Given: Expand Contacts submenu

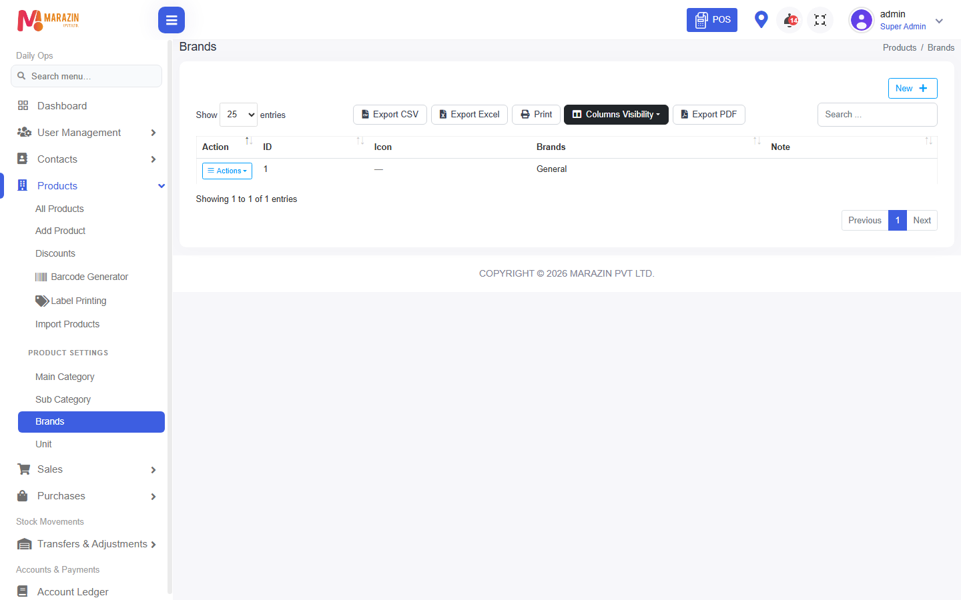Looking at the screenshot, I should 87,159.
